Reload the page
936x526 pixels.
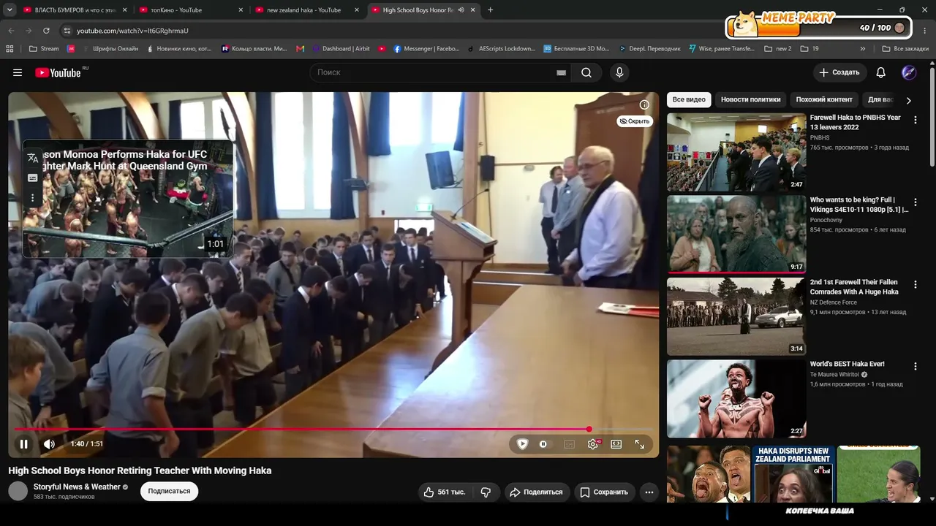(x=46, y=31)
